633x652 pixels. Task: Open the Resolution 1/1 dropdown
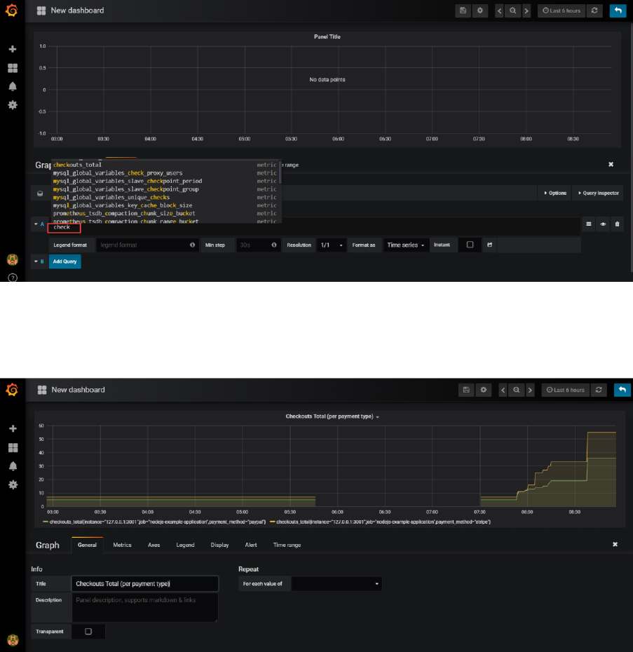coord(332,245)
